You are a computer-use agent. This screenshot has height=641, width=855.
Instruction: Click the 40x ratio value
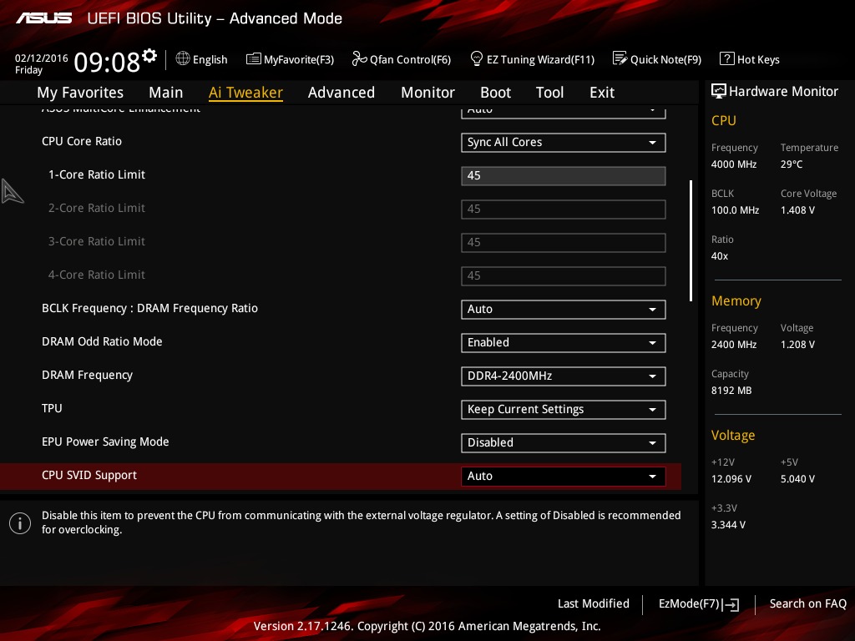pyautogui.click(x=719, y=255)
